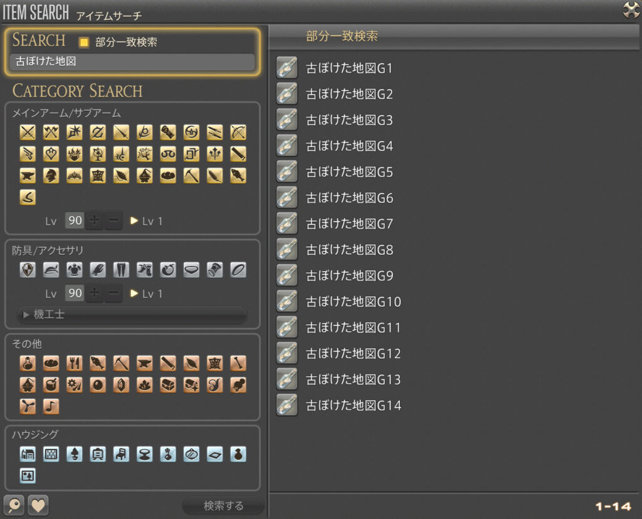Pick the glove hands armor category icon
Viewport: 642px width, 519px height.
tap(97, 270)
